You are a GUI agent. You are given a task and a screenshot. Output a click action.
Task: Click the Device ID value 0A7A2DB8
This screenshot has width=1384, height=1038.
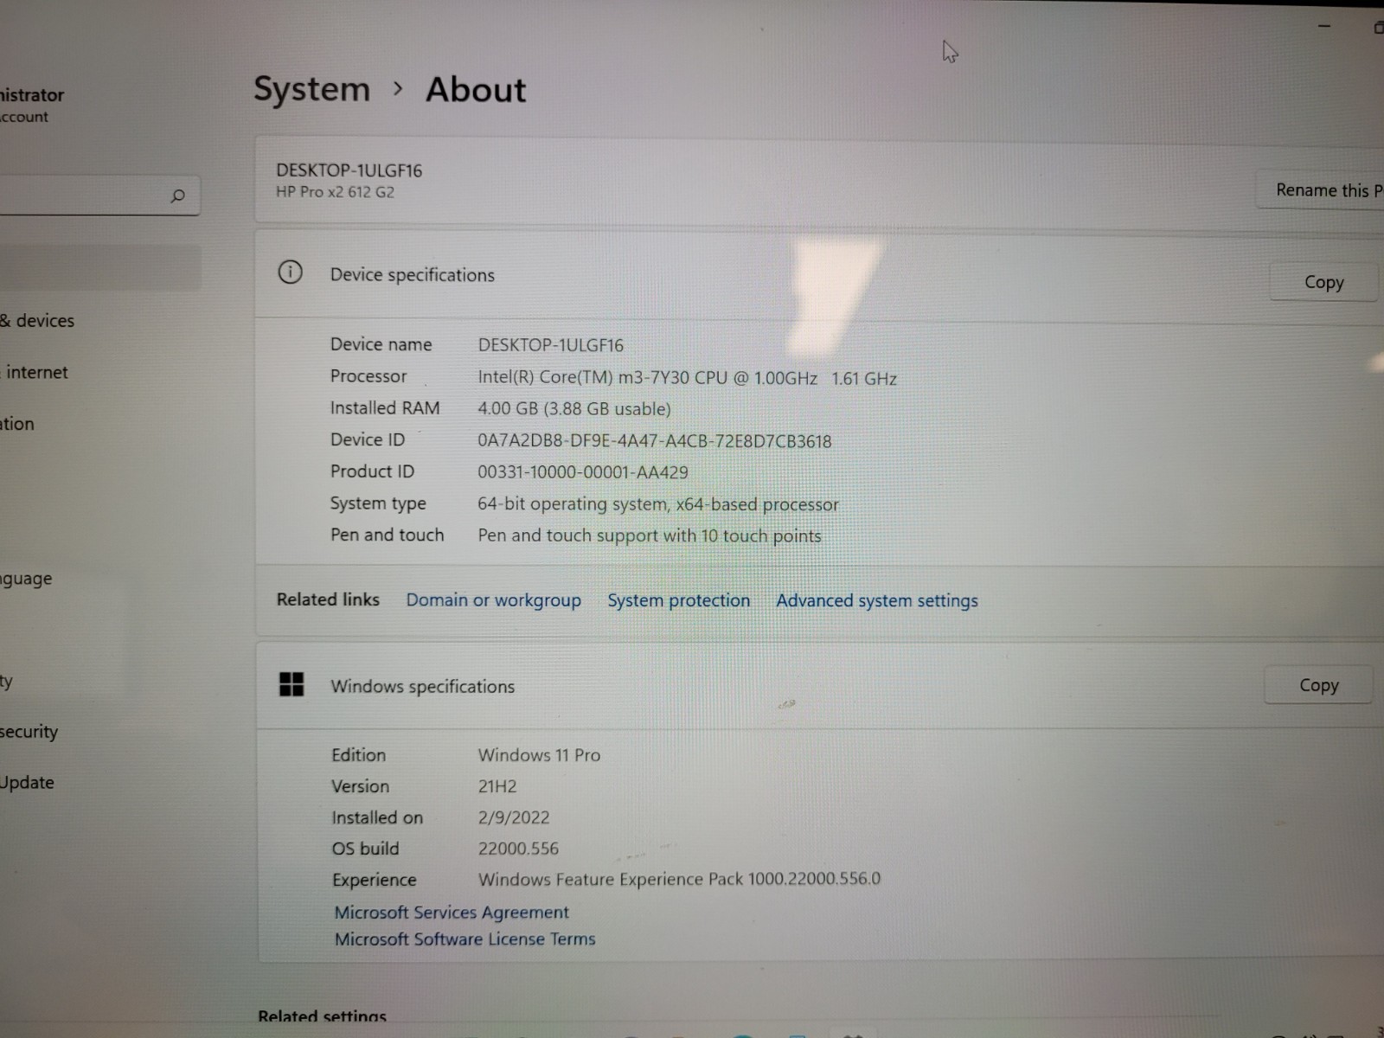(x=655, y=441)
